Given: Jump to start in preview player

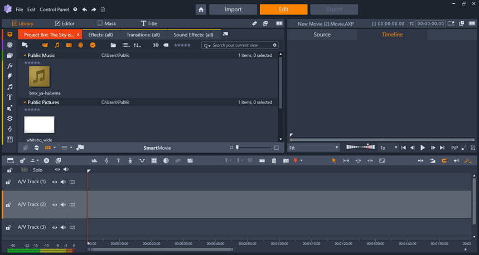Looking at the screenshot, I should (404, 148).
